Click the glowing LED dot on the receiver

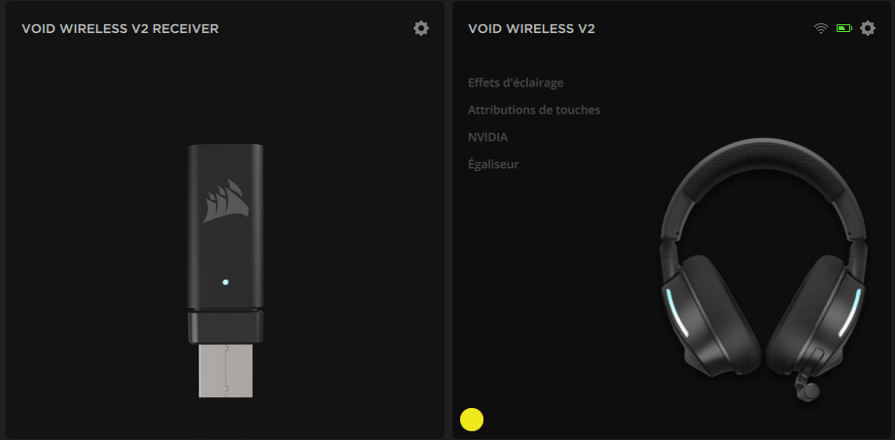tap(226, 282)
